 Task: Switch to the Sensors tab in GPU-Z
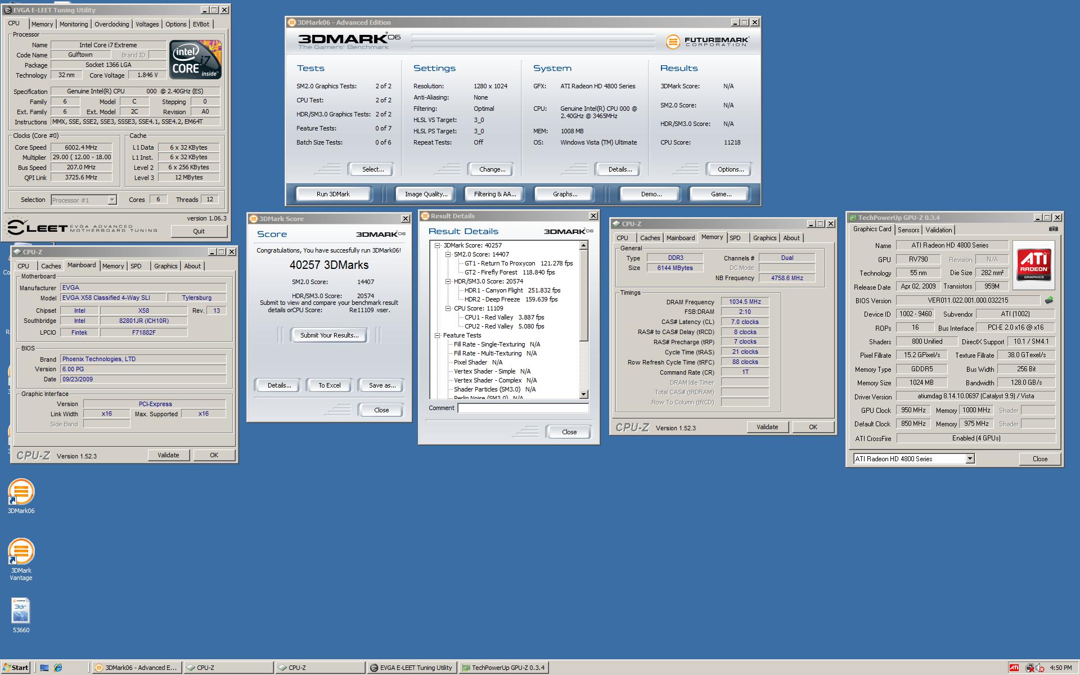908,229
